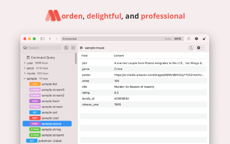
Task: Open the gear settings dropdown
Action: pos(200,48)
